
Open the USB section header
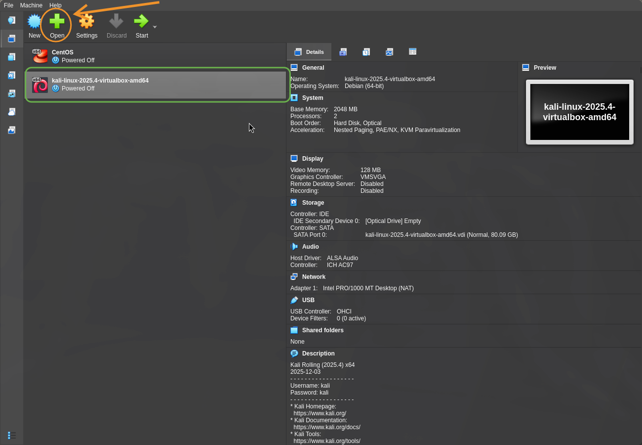point(308,300)
